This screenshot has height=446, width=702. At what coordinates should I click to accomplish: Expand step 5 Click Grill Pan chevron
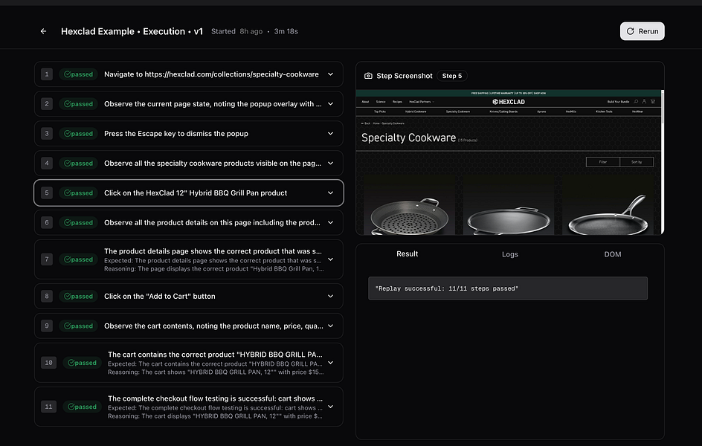point(330,193)
